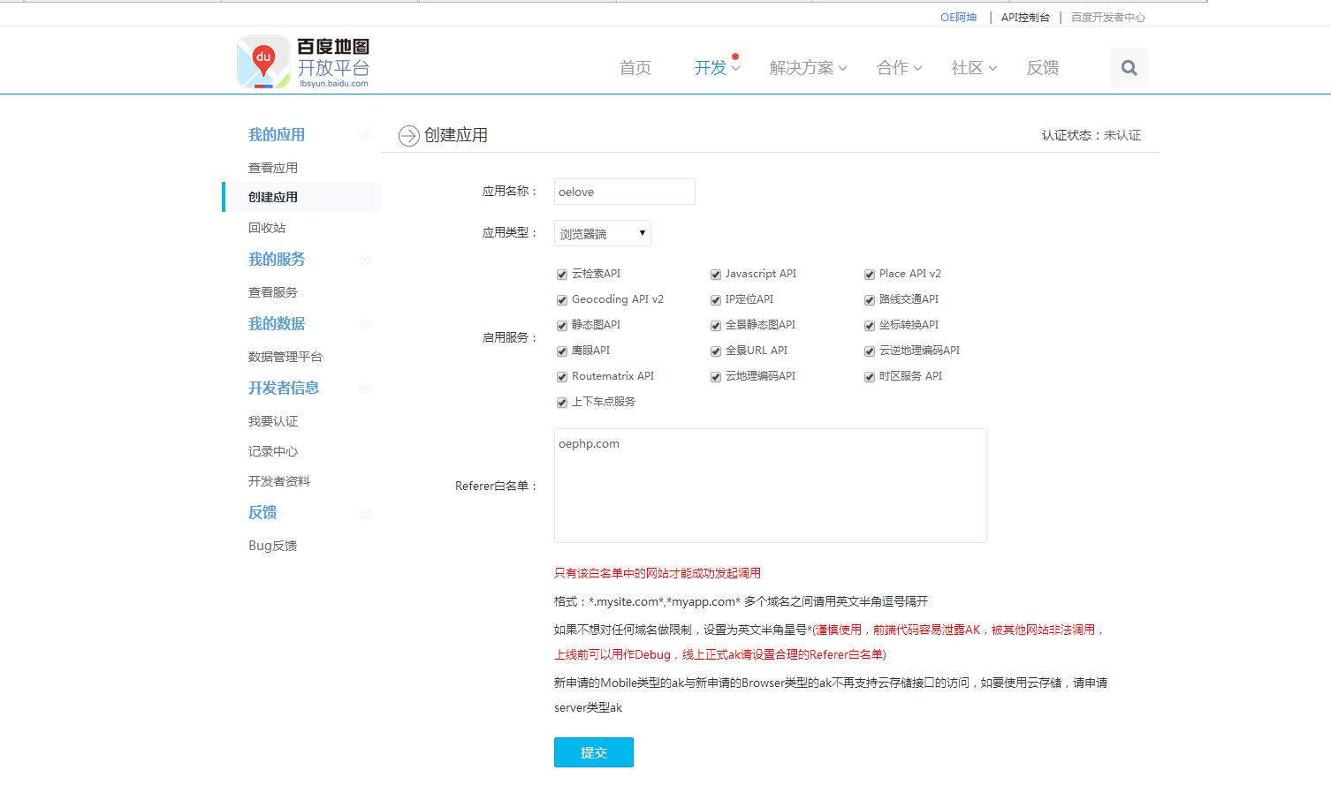Disable the 静态图API service

pyautogui.click(x=562, y=326)
